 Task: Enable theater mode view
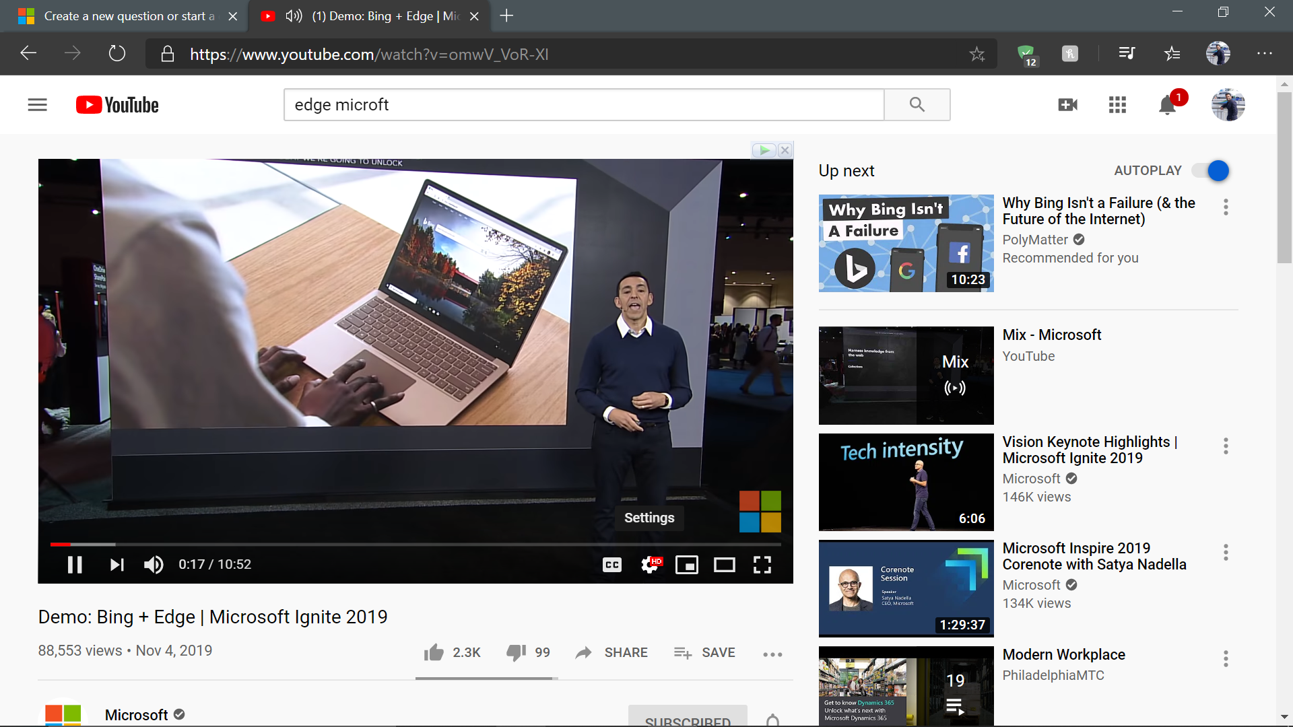(x=725, y=565)
